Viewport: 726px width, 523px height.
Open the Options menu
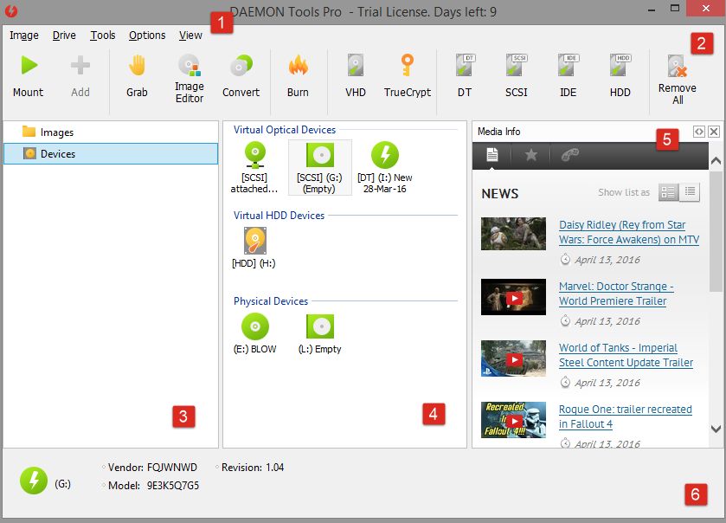[x=147, y=36]
